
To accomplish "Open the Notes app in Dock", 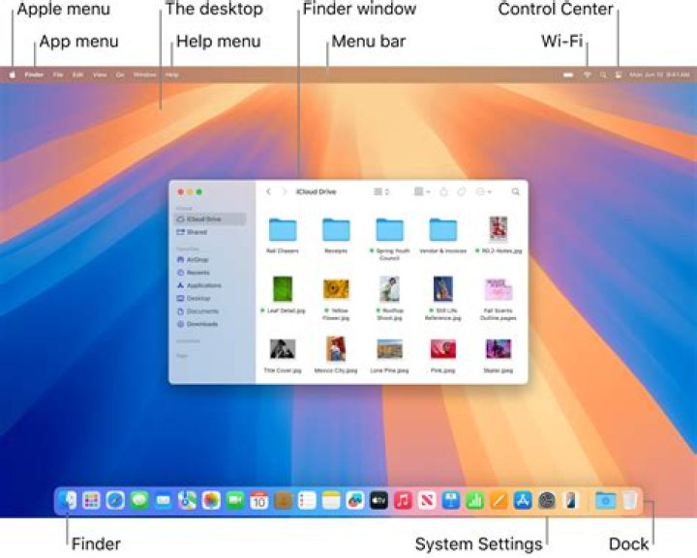I will click(331, 501).
